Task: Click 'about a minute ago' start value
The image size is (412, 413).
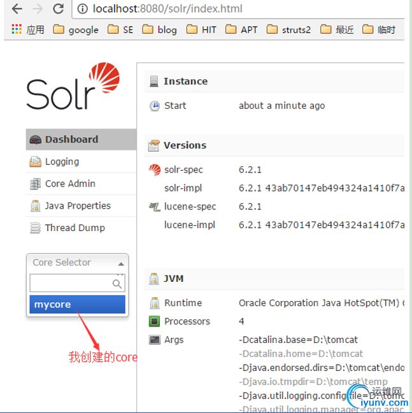Action: (x=282, y=106)
